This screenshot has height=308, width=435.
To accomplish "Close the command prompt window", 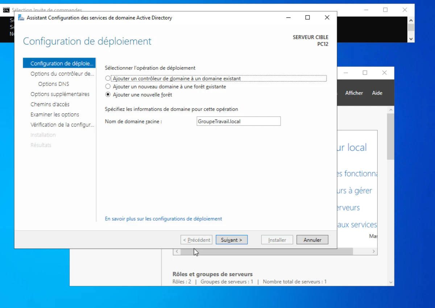I will [405, 10].
